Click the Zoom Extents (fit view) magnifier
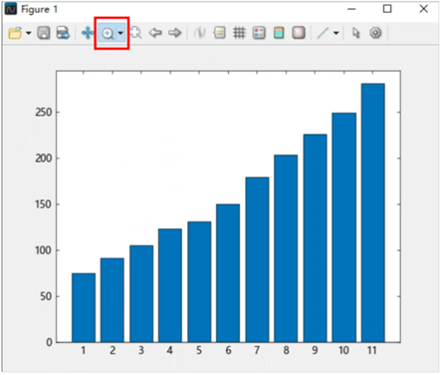 135,33
